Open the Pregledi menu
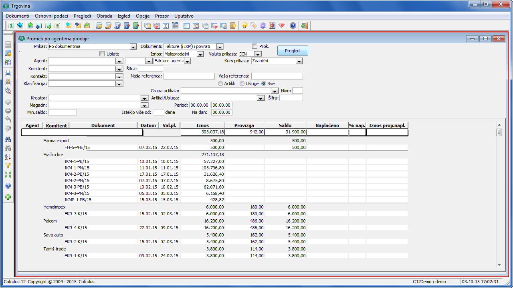This screenshot has height=288, width=513. (x=81, y=16)
